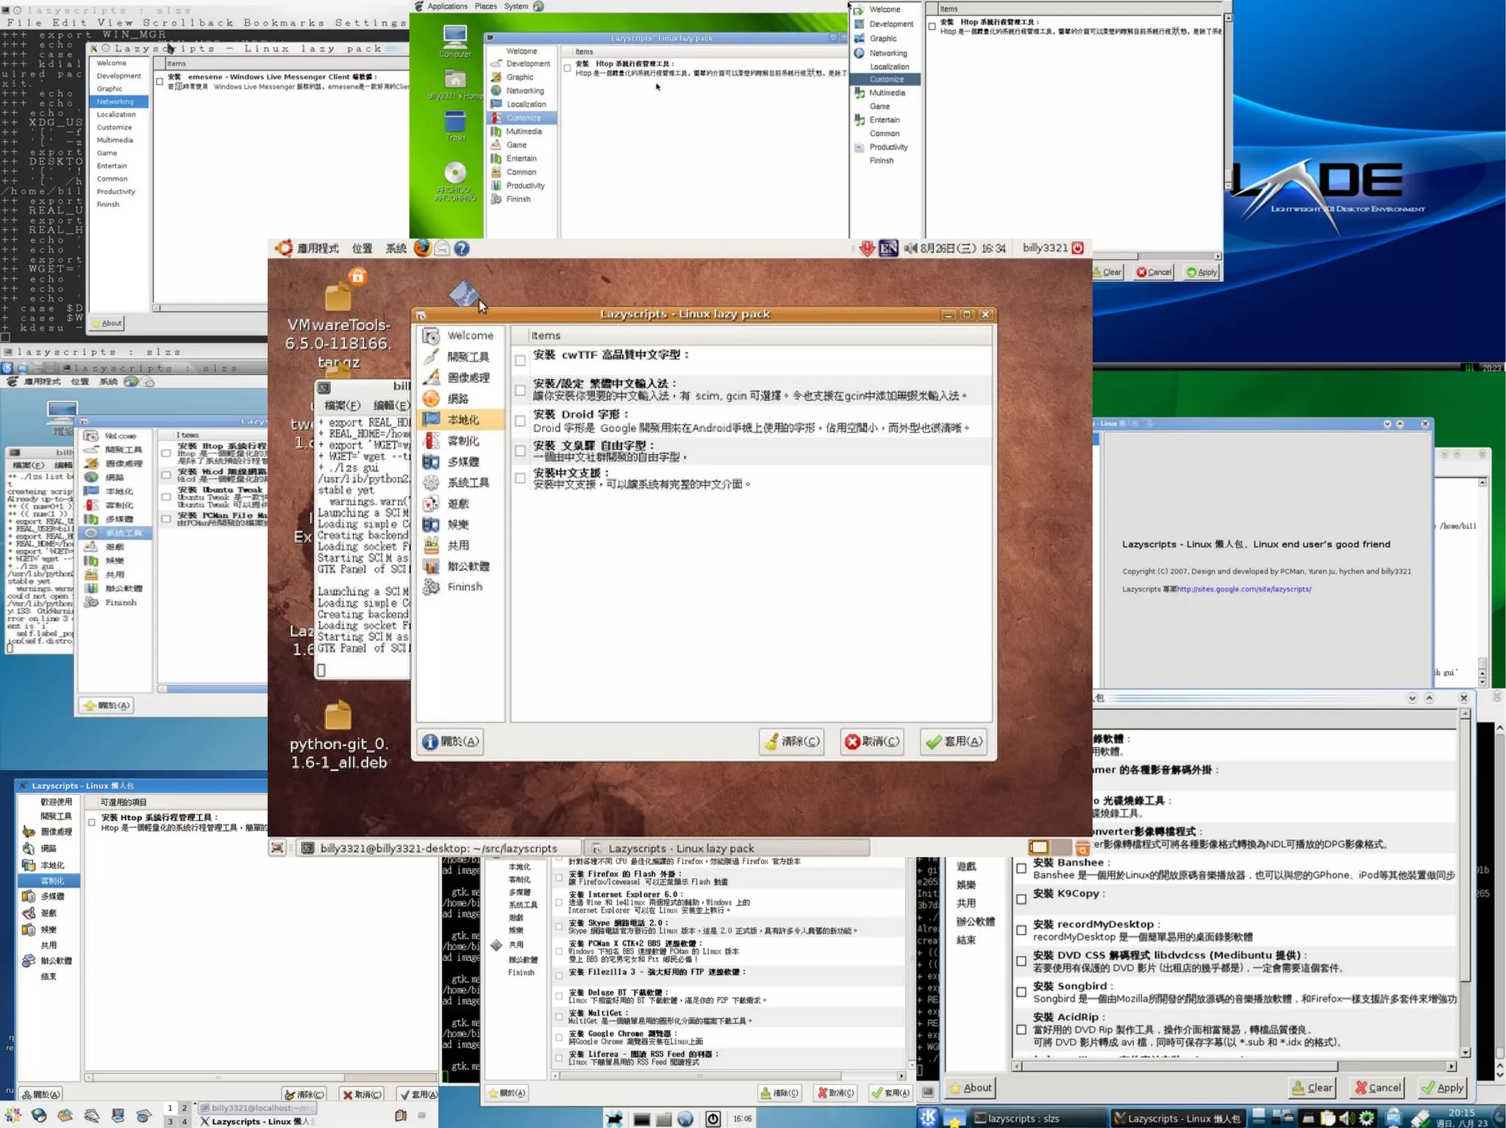Click the globe browser icon in Xfce panel
The height and width of the screenshot is (1128, 1506).
coord(685,1118)
